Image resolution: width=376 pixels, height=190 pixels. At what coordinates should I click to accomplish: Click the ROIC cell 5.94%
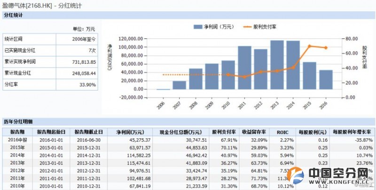(287, 155)
